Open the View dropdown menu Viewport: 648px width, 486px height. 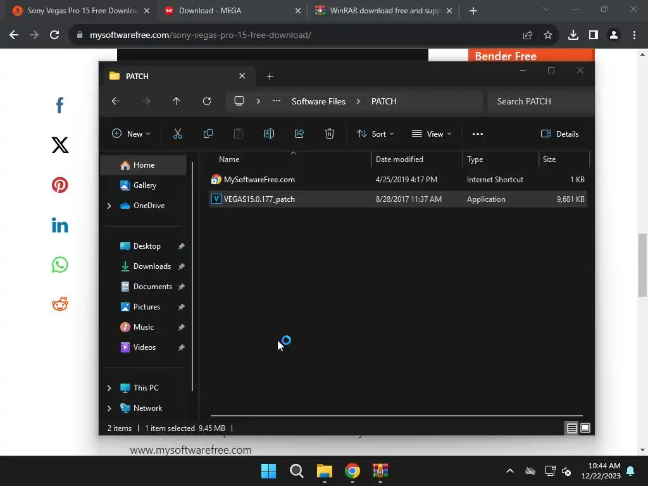pos(432,134)
